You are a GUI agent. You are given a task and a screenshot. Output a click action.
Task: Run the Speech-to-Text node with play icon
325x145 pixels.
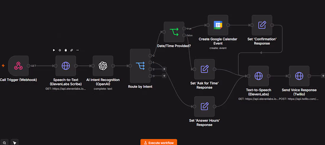pos(54,50)
